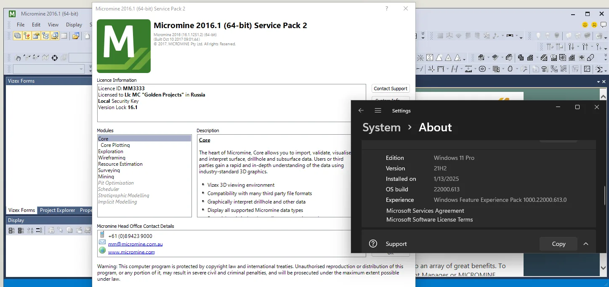Click the cylinder solid tool icon
The height and width of the screenshot is (287, 609).
click(x=510, y=69)
